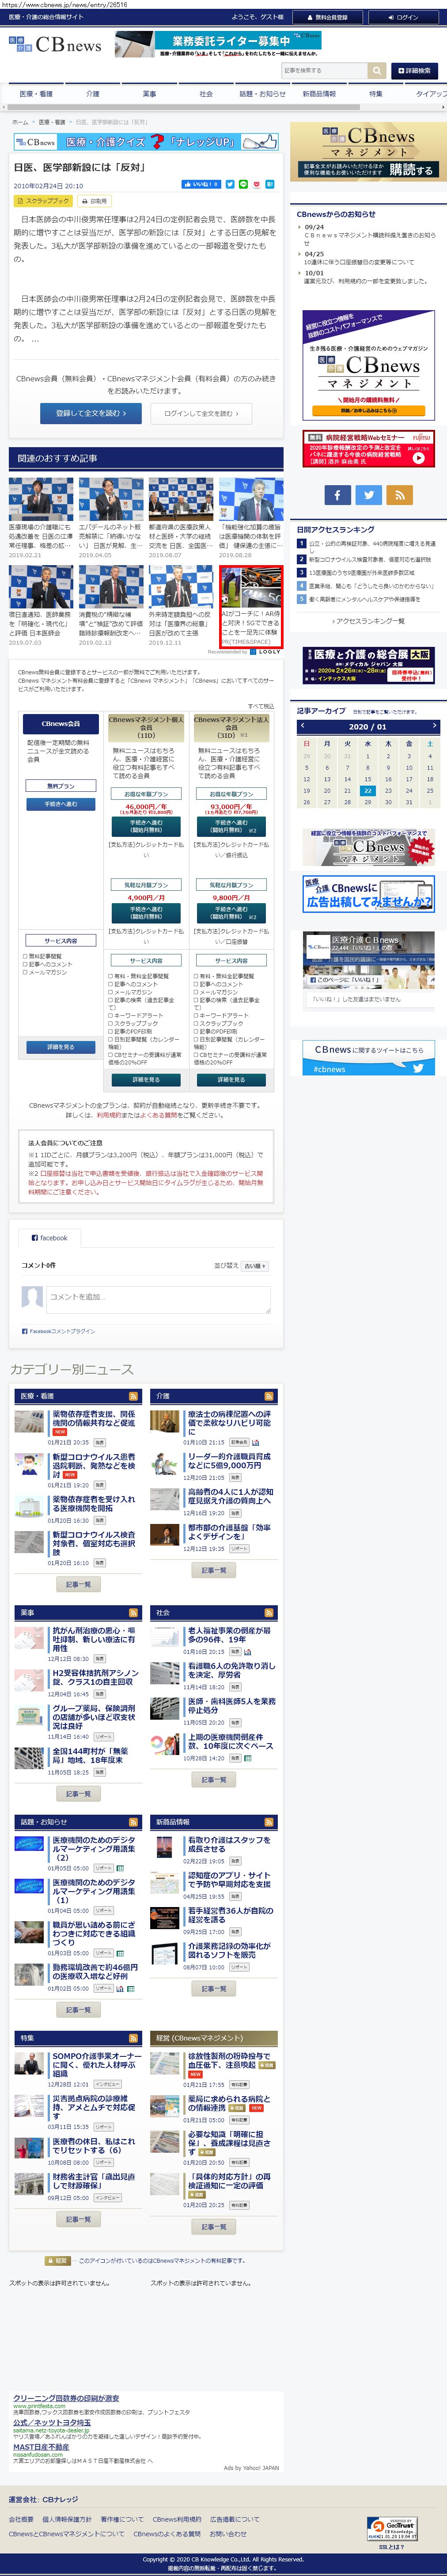Click 手続きへ進む in the CBnews会員 column

(61, 804)
